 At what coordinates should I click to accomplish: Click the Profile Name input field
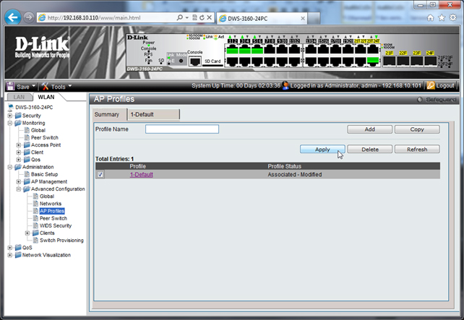[x=182, y=129]
